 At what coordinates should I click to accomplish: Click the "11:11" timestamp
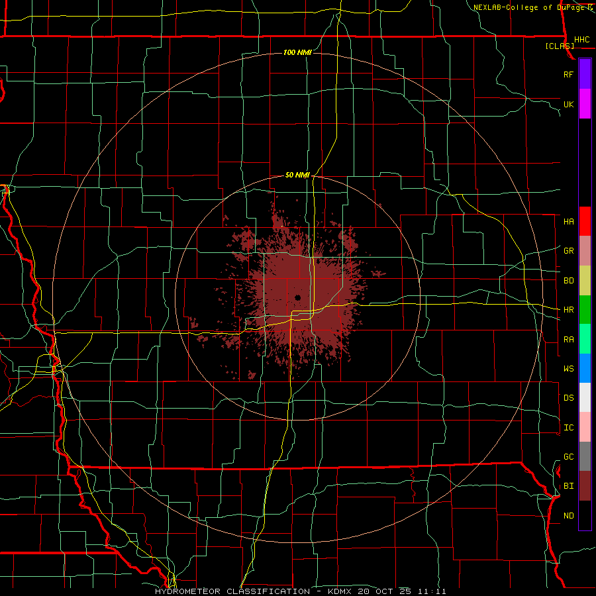coord(432,591)
